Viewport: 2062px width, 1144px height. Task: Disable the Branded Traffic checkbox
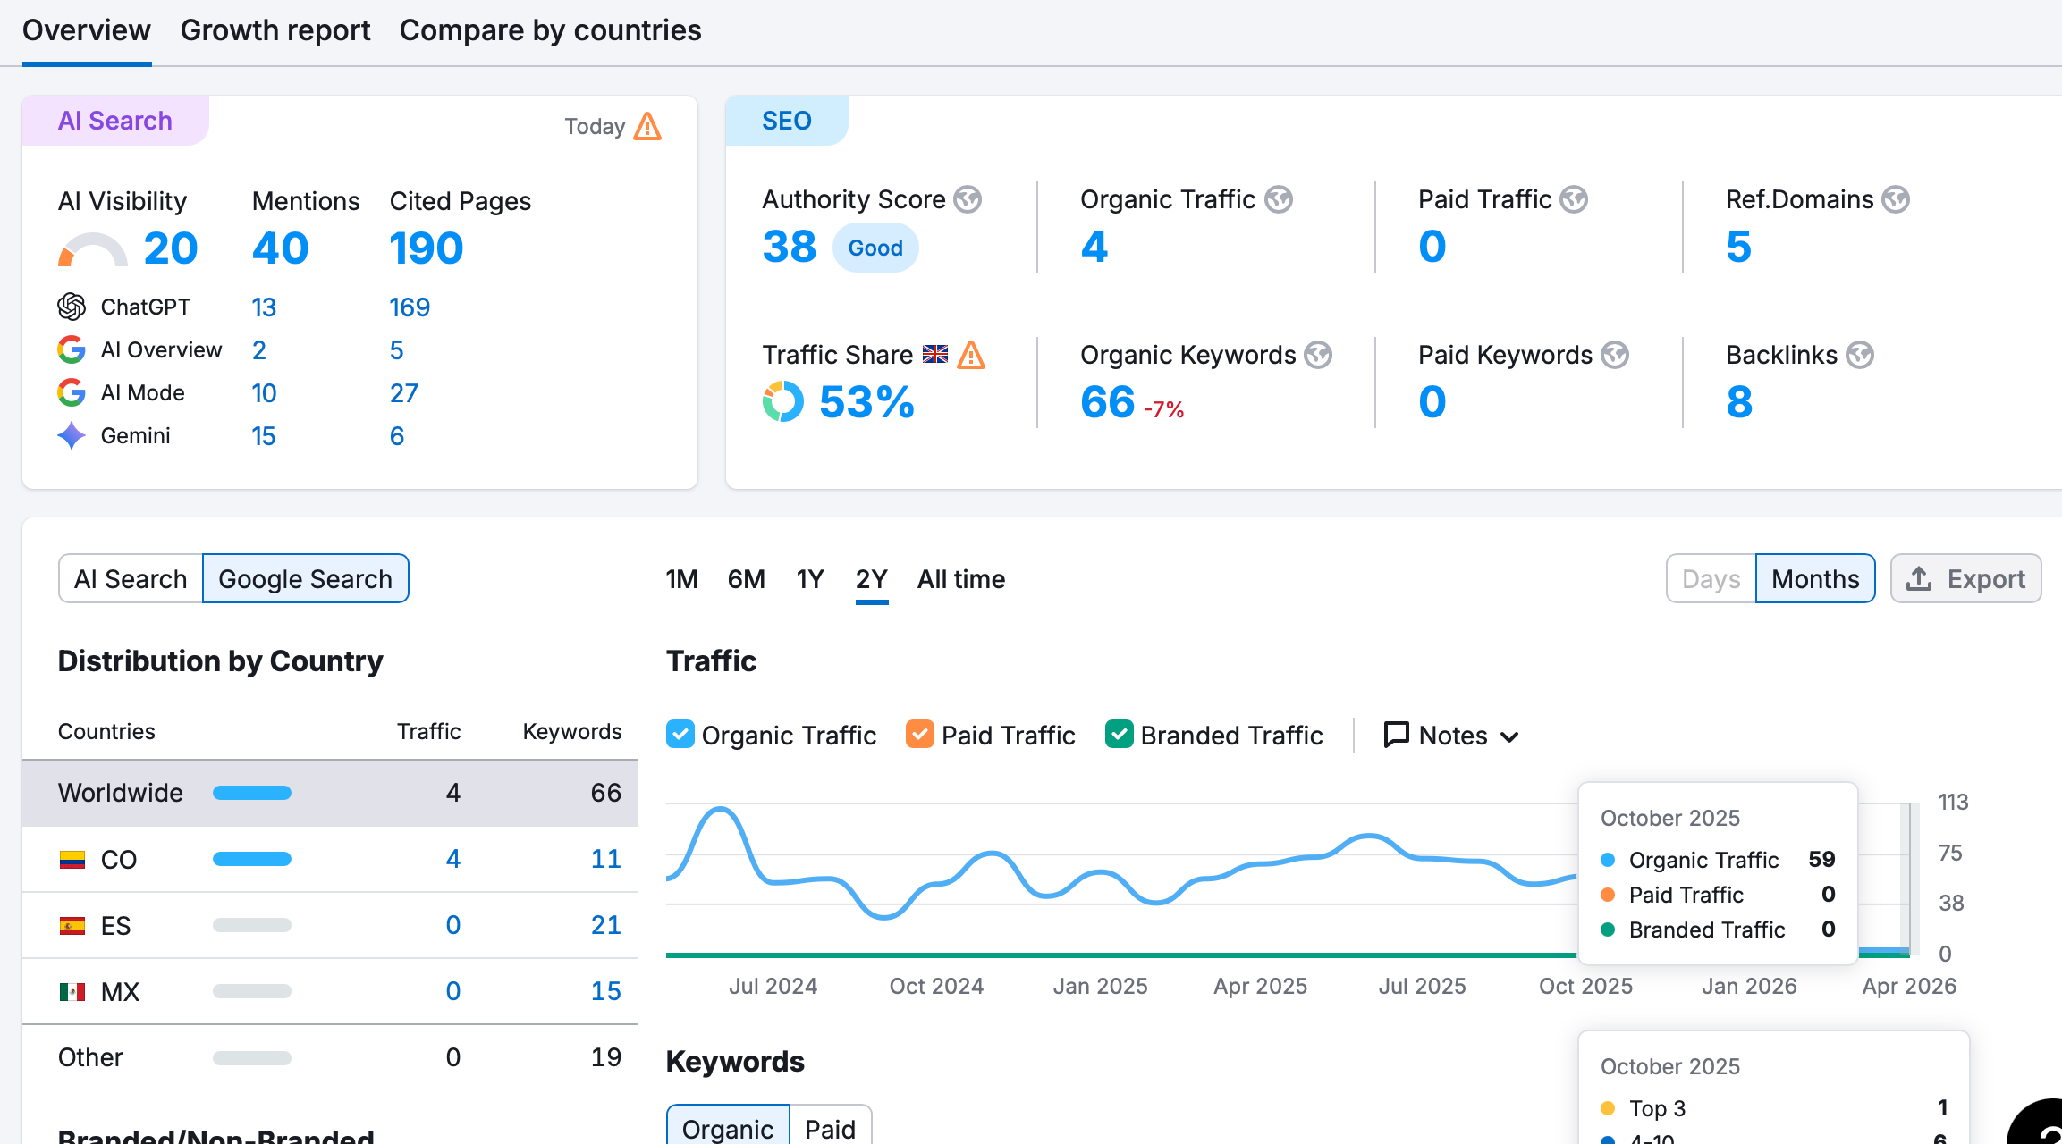point(1120,735)
